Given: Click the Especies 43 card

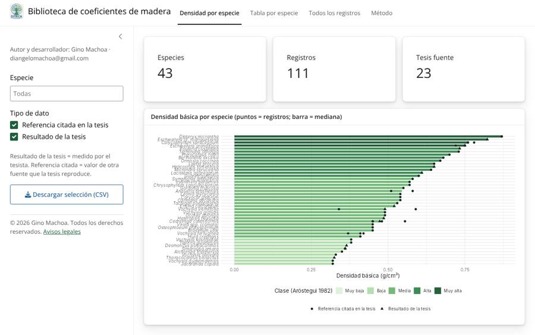Looking at the screenshot, I should coord(205,69).
